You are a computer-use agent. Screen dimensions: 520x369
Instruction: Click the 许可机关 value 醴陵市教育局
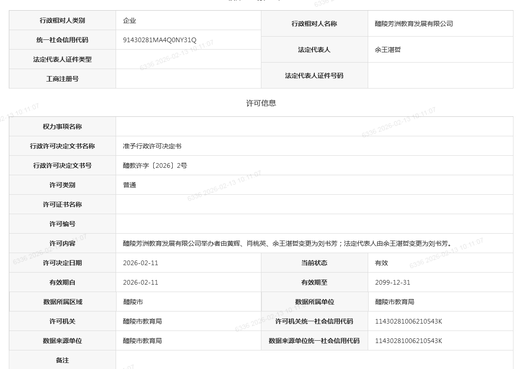[x=143, y=321]
